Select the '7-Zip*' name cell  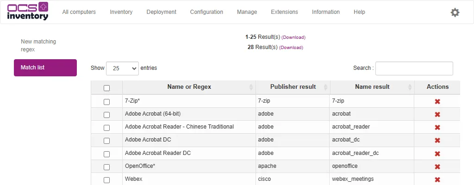tap(189, 101)
